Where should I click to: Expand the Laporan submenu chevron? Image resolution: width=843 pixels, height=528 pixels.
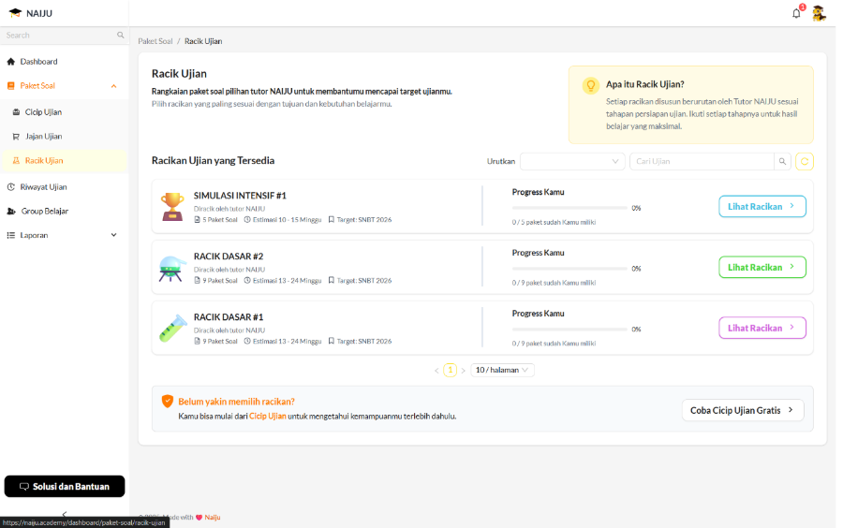[114, 235]
